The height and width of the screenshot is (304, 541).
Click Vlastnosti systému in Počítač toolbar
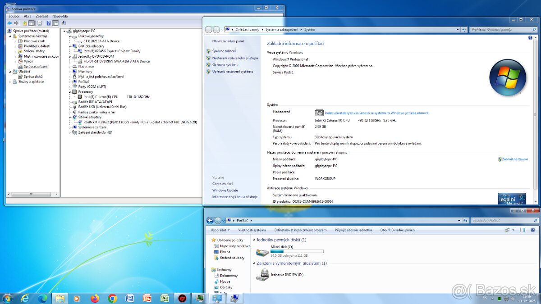click(252, 230)
